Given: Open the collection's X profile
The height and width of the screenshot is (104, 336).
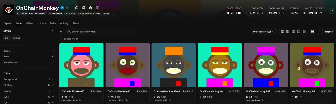Looking at the screenshot, I should tap(97, 8).
